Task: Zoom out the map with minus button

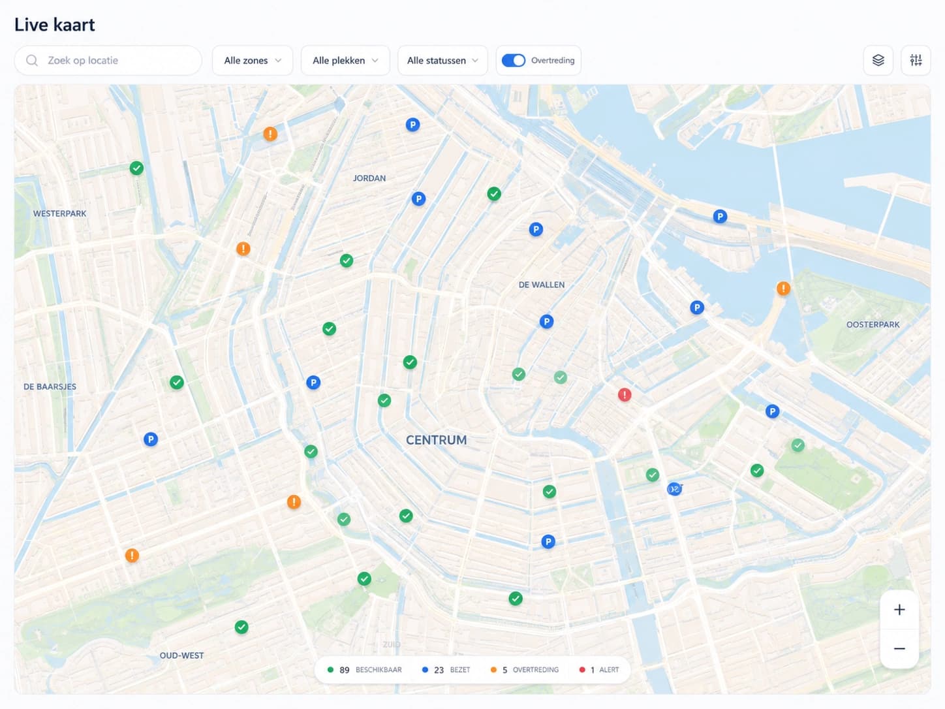Action: pyautogui.click(x=899, y=648)
